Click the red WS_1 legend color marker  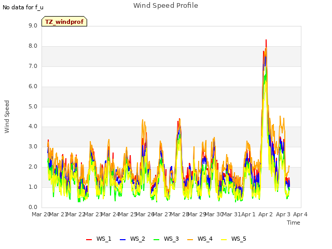click(x=89, y=240)
